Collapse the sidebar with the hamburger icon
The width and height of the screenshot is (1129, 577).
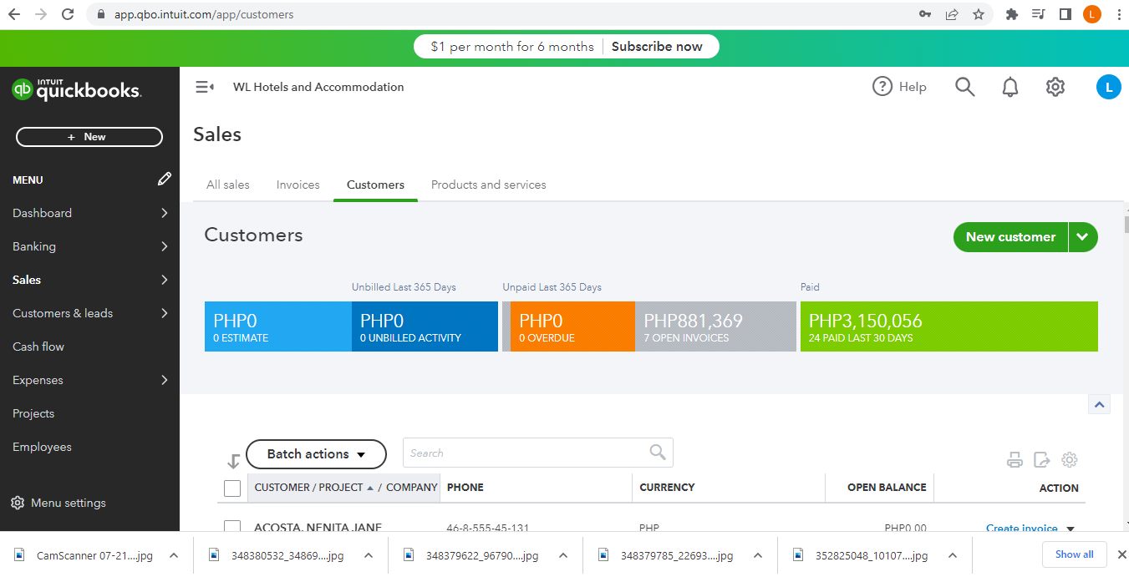205,87
